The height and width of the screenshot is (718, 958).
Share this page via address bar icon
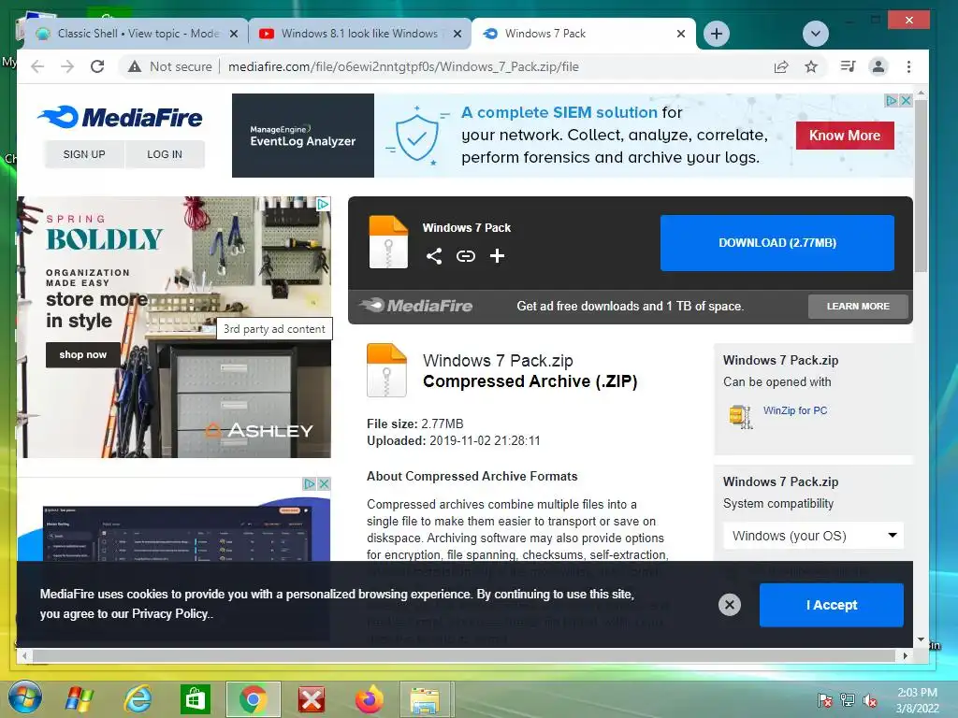coord(781,66)
